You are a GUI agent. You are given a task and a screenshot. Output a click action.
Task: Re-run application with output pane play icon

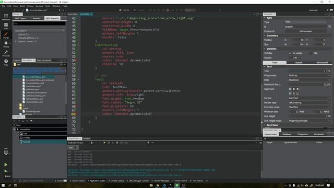pyautogui.click(x=104, y=143)
